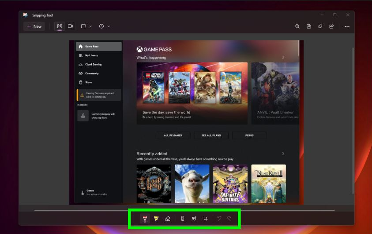Toggle the Ruler tool
This screenshot has width=372, height=234.
coord(182,219)
